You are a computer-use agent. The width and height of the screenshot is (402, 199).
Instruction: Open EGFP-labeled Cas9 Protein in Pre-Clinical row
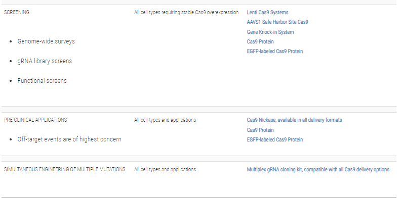tap(275, 139)
